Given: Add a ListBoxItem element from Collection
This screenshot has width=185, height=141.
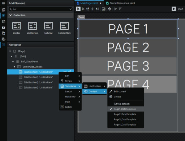Looking at the screenshot, I should click(x=33, y=28).
